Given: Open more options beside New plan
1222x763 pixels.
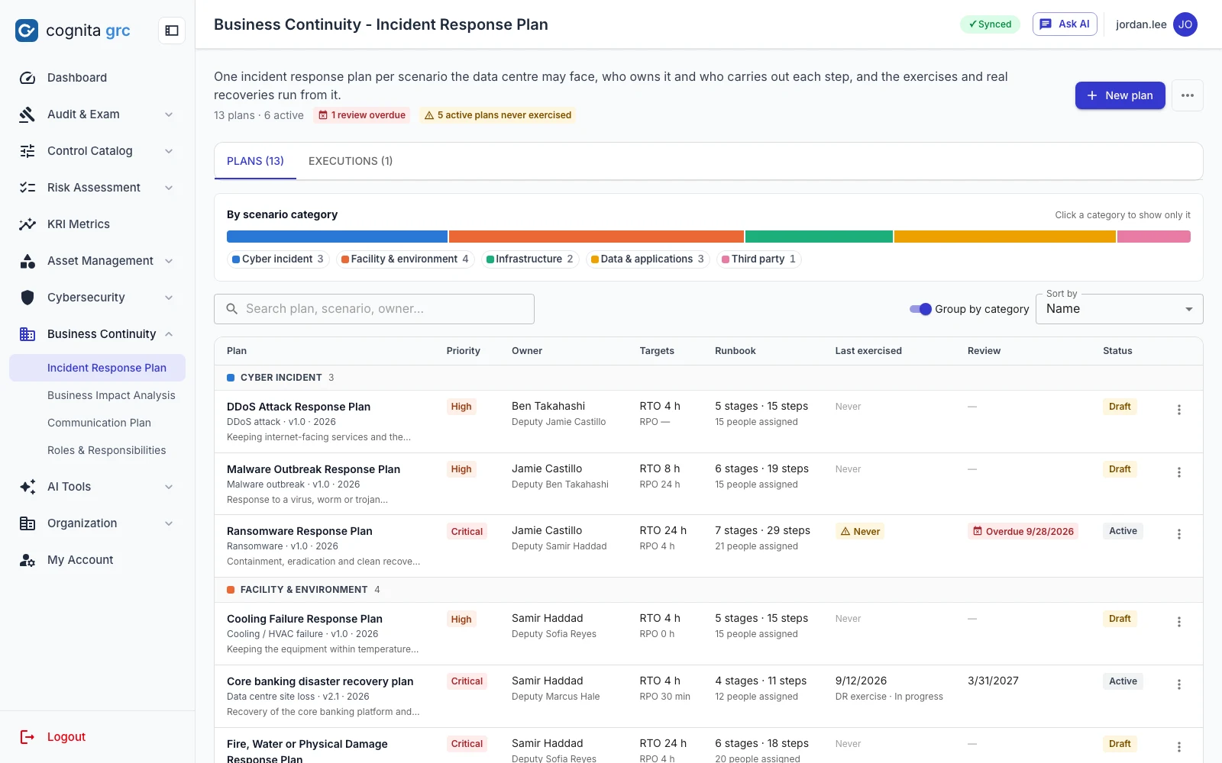Looking at the screenshot, I should (x=1188, y=95).
